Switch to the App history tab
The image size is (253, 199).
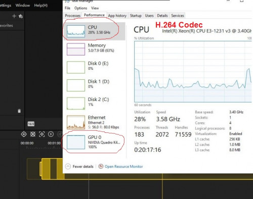click(117, 16)
